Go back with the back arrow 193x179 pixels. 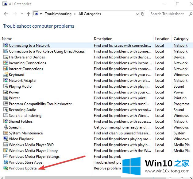click(6, 14)
